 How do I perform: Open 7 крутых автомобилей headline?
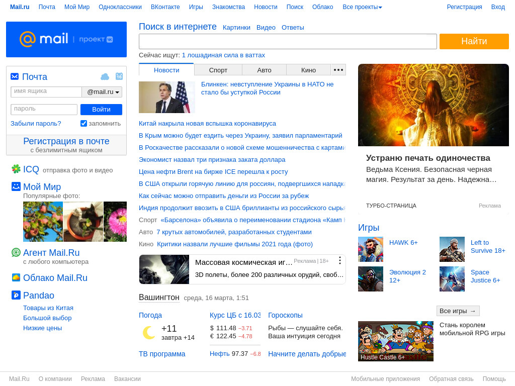(x=234, y=232)
